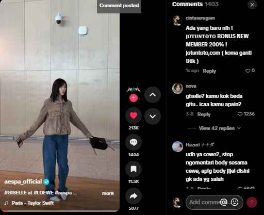
Task: Open nova username link
Action: pos(191,86)
